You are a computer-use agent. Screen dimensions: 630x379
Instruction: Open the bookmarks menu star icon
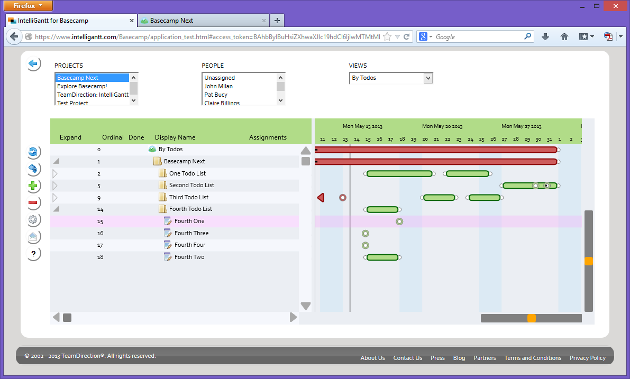pos(584,36)
